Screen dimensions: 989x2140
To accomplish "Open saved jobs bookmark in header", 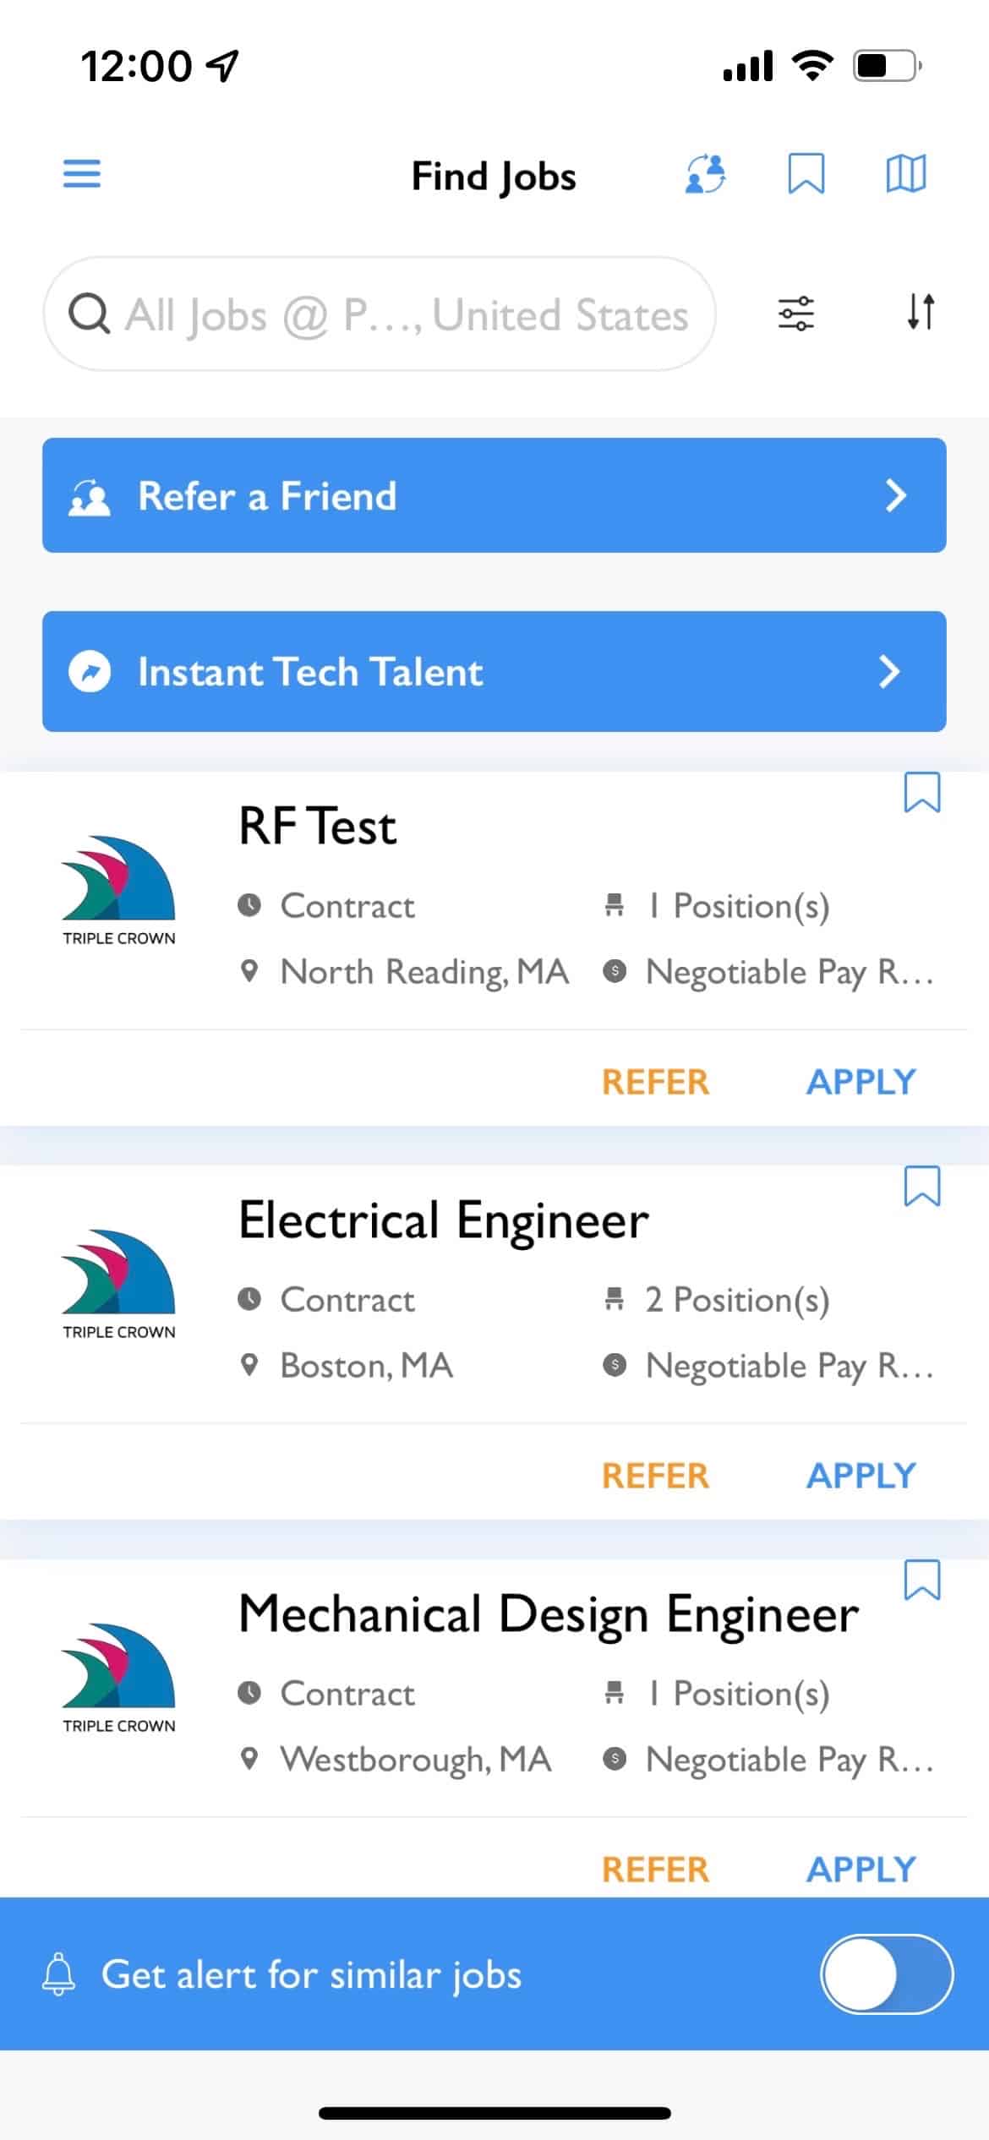I will [x=806, y=174].
